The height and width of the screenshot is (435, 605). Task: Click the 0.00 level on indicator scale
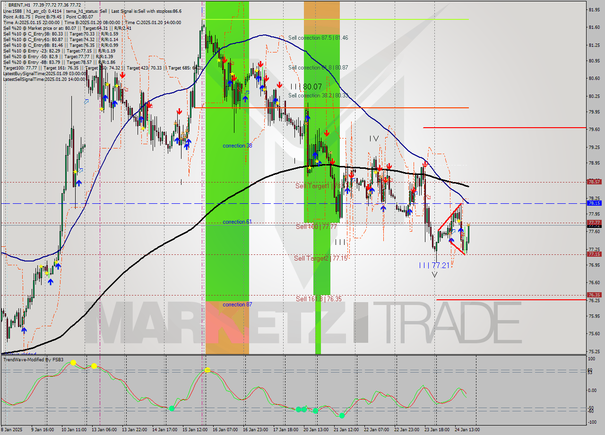click(593, 390)
